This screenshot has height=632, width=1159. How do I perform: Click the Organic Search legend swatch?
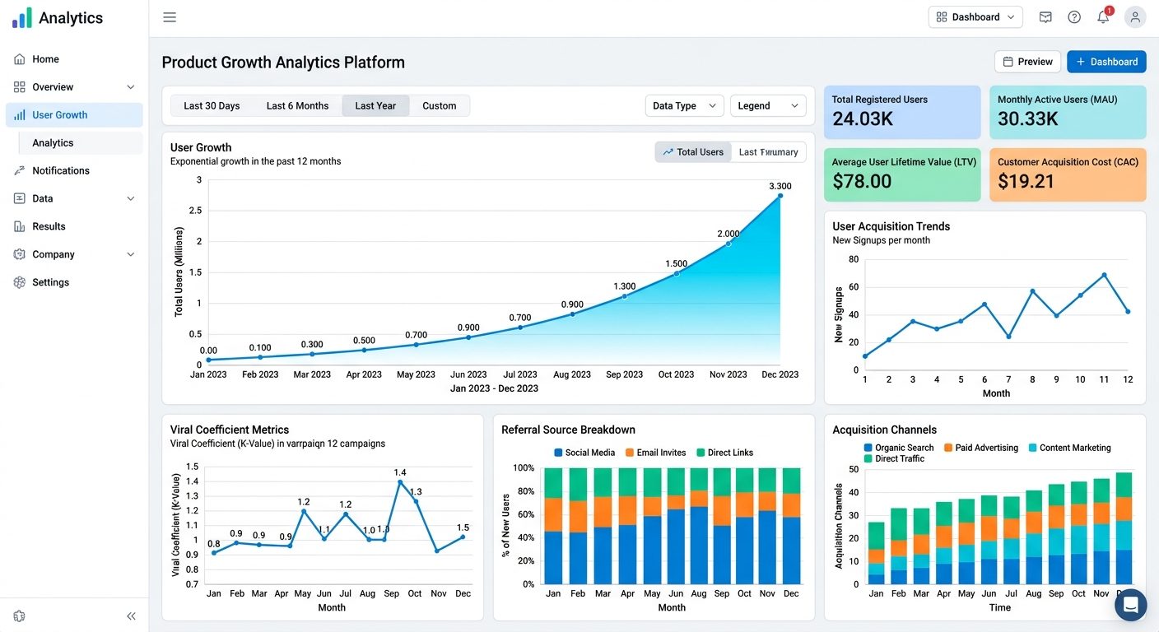[868, 448]
